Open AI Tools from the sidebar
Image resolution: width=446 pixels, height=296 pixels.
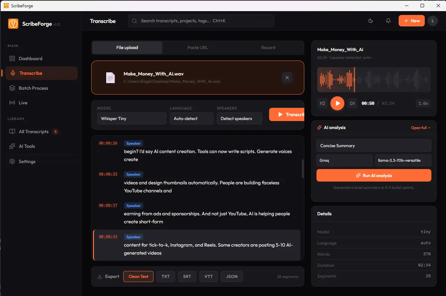point(27,146)
